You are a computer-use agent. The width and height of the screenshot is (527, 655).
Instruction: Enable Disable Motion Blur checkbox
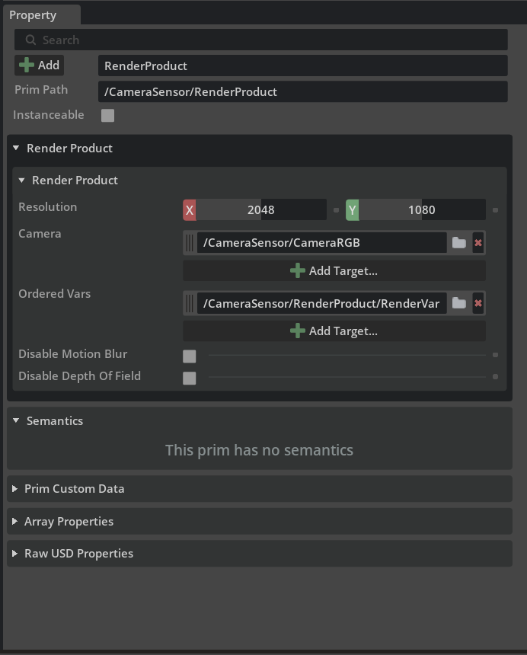coord(189,356)
